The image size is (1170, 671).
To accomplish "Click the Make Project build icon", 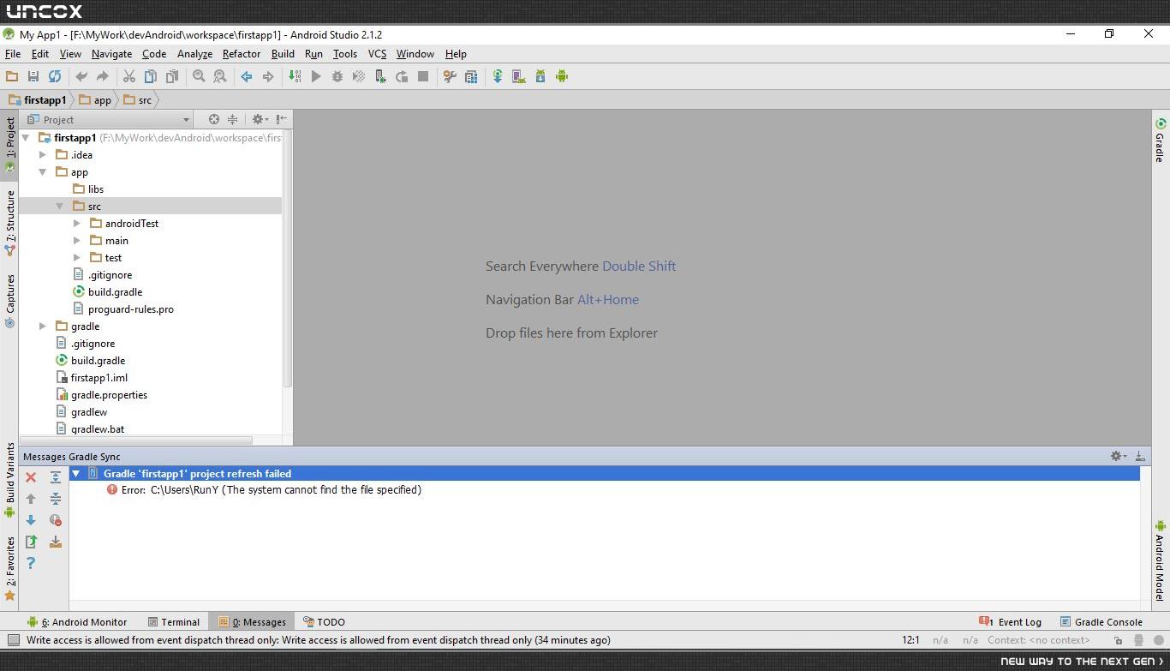I will [295, 76].
